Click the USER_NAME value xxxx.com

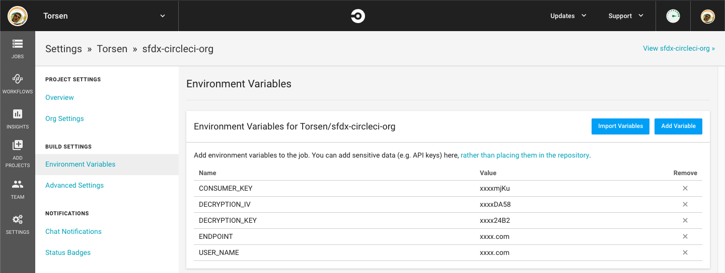[494, 253]
